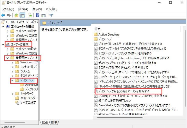Switch to the 標準 tab
187x128 pixels.
[x=54, y=122]
